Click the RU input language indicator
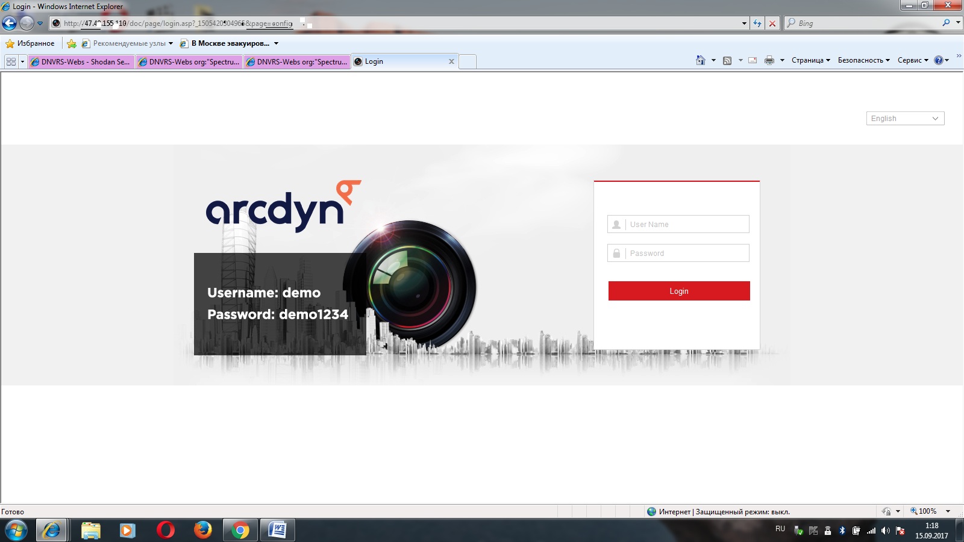Viewport: 964px width, 542px height. coord(780,529)
